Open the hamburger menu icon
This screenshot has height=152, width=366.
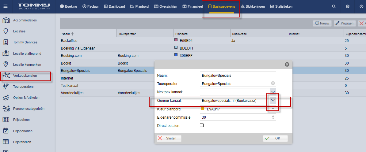click(6, 6)
